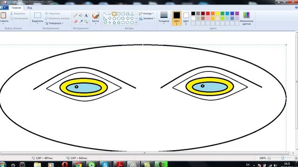This screenshot has height=167, width=298.
Task: Select the Text tool
Action: [x=86, y=15]
